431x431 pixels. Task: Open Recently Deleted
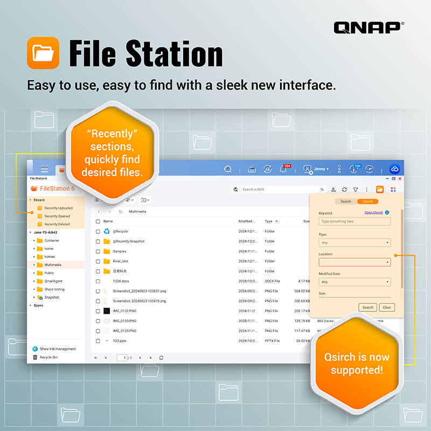click(x=57, y=224)
